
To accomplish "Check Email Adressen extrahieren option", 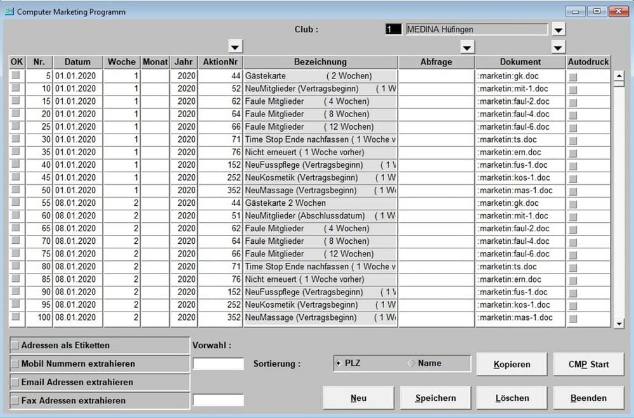I will [x=15, y=383].
